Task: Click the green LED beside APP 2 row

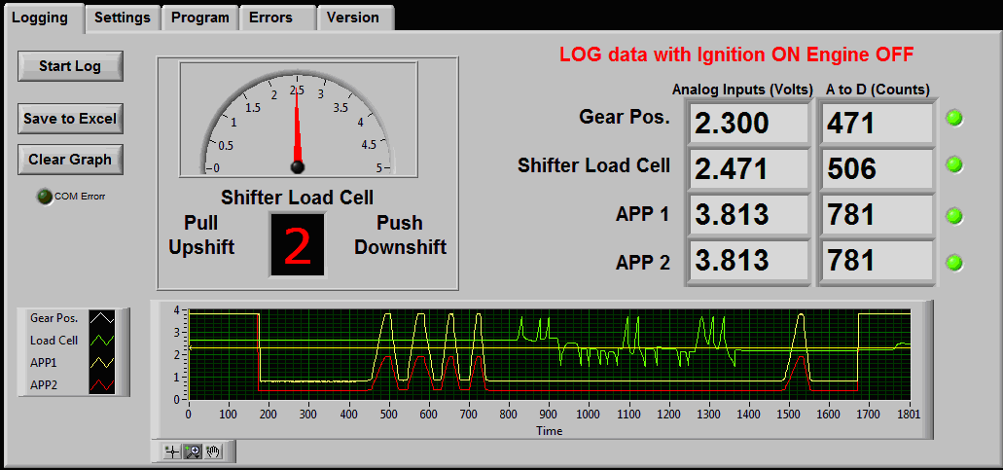Action: 954,262
